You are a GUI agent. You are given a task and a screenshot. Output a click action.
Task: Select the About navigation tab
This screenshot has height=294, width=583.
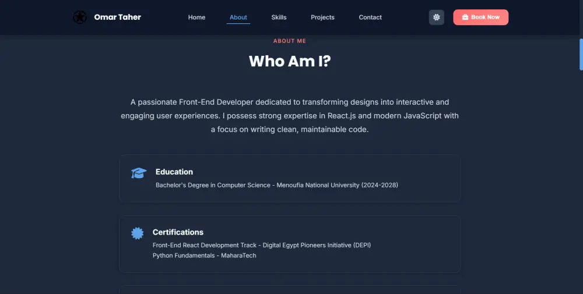(x=238, y=17)
